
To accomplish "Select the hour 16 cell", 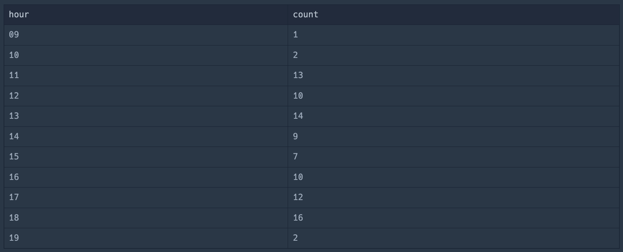I will point(14,177).
